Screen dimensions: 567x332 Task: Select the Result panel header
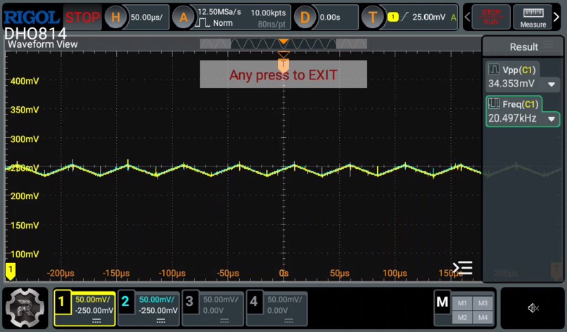coord(523,46)
